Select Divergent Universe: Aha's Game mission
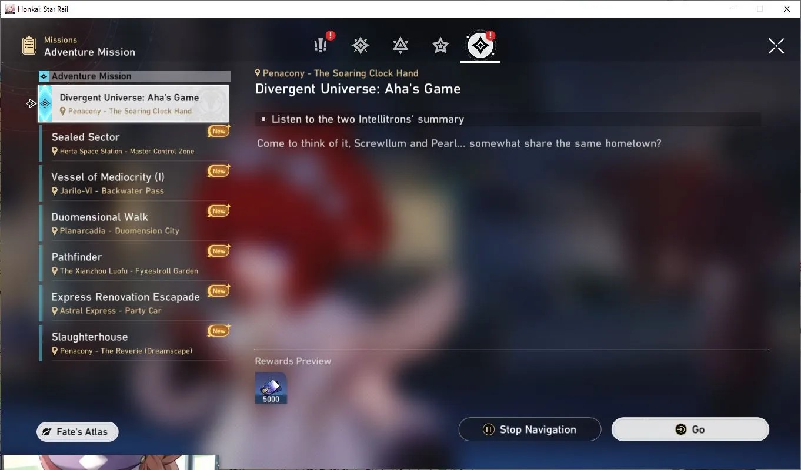Viewport: 801px width, 470px height. (133, 103)
